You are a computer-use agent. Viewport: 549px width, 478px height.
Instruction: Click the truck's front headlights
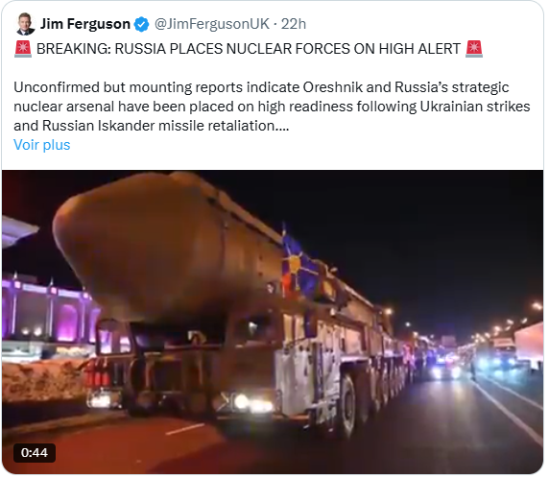(x=252, y=403)
